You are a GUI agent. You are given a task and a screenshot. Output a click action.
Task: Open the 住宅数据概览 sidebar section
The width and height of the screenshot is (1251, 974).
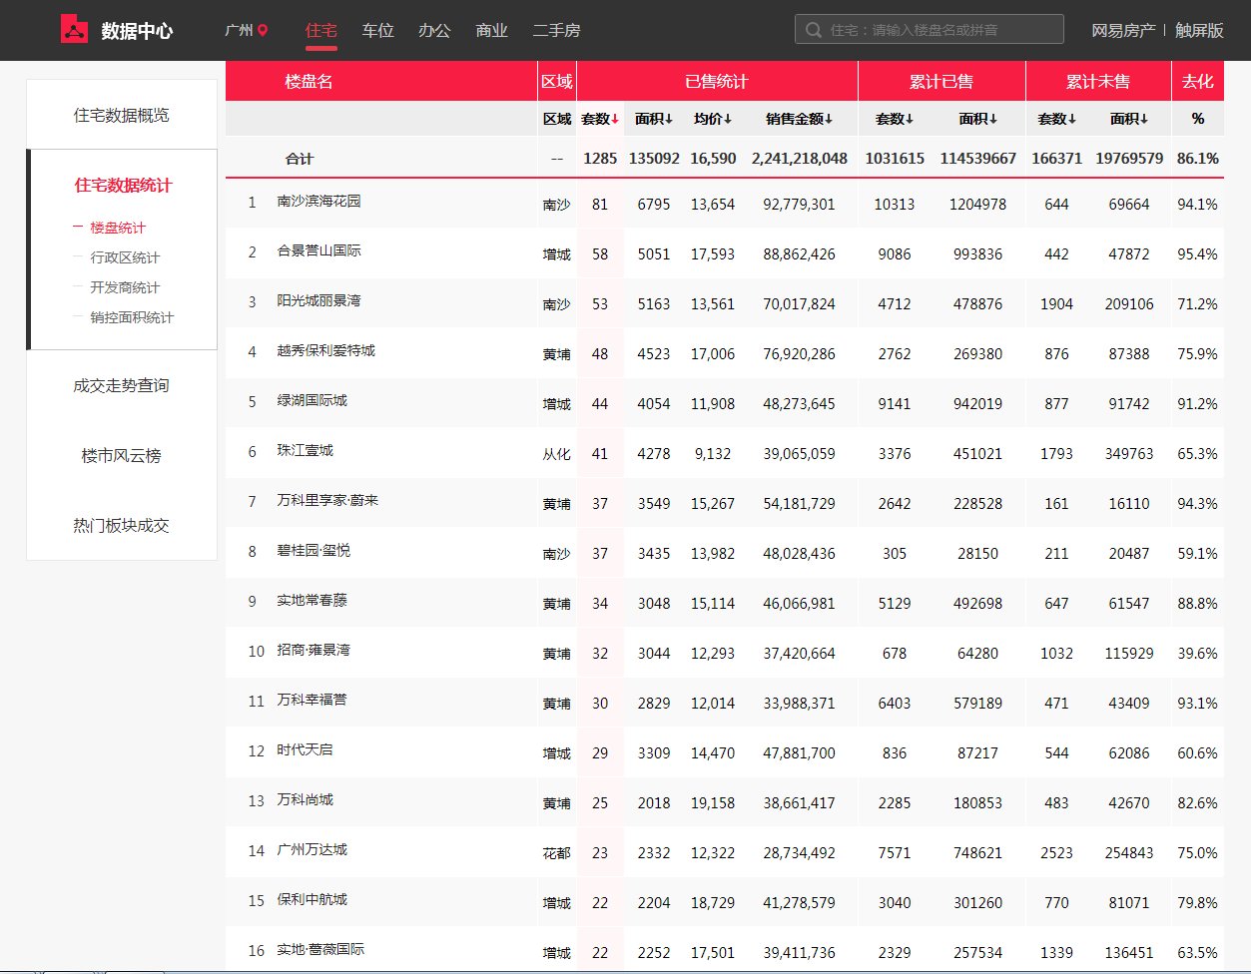click(x=122, y=115)
